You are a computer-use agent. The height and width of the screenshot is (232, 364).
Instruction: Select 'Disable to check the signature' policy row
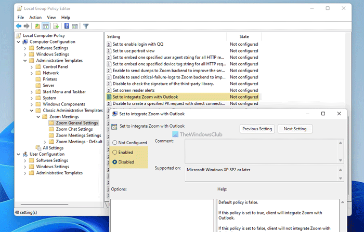coord(183,84)
